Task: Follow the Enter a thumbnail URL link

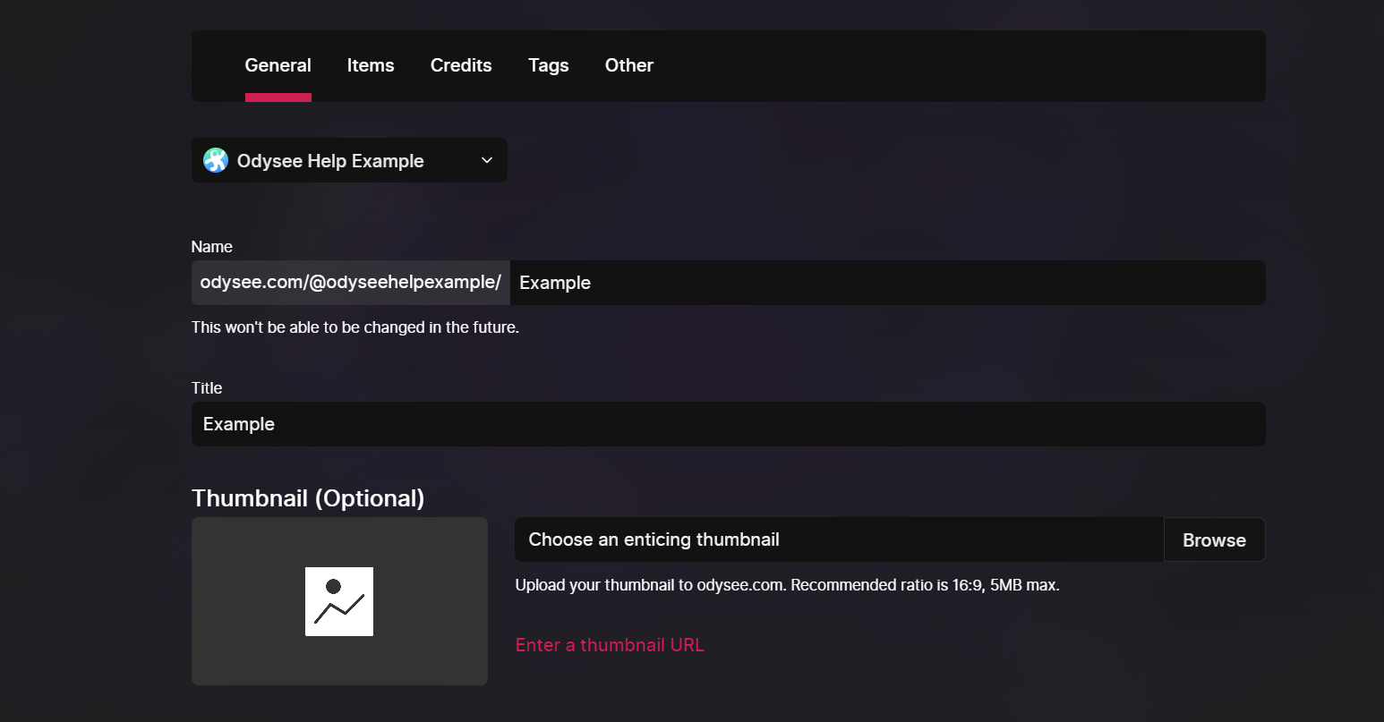Action: point(610,645)
